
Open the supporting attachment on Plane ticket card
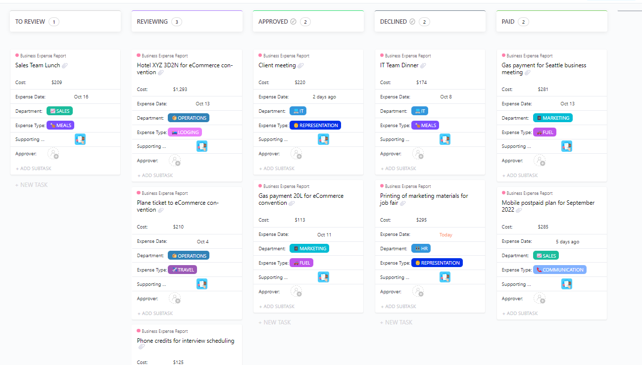click(x=202, y=283)
